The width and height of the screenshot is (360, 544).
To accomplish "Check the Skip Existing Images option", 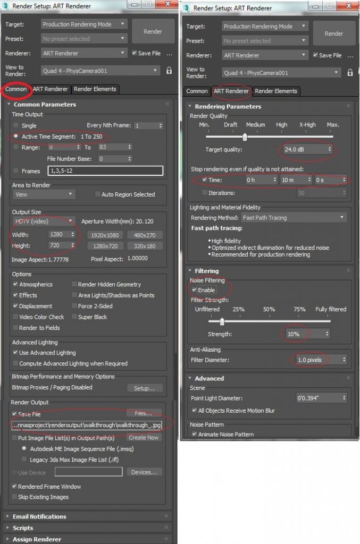I will click(x=15, y=497).
